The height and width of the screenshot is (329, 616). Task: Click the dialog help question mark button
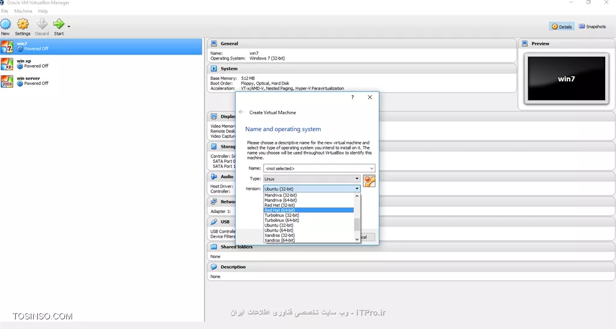point(353,97)
